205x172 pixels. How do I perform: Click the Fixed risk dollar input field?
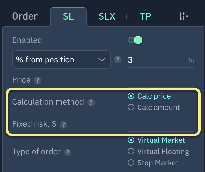(161, 125)
